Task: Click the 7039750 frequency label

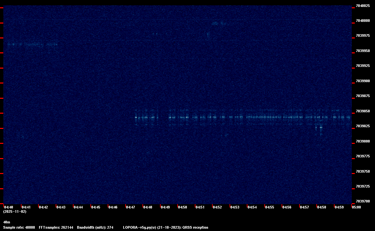Action: (363, 171)
